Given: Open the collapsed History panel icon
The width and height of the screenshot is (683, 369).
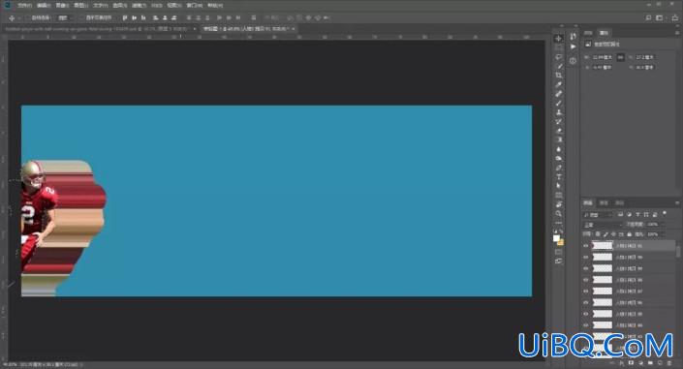Looking at the screenshot, I should (x=573, y=37).
